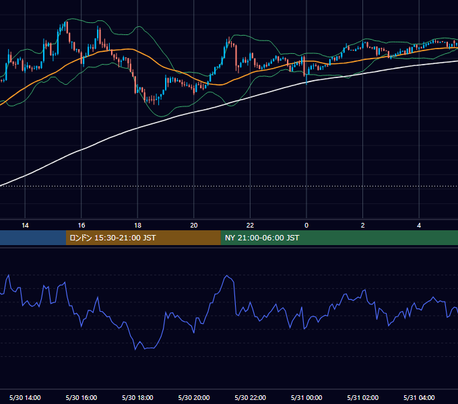Click the 0 hour label on price chart axis

pos(306,226)
